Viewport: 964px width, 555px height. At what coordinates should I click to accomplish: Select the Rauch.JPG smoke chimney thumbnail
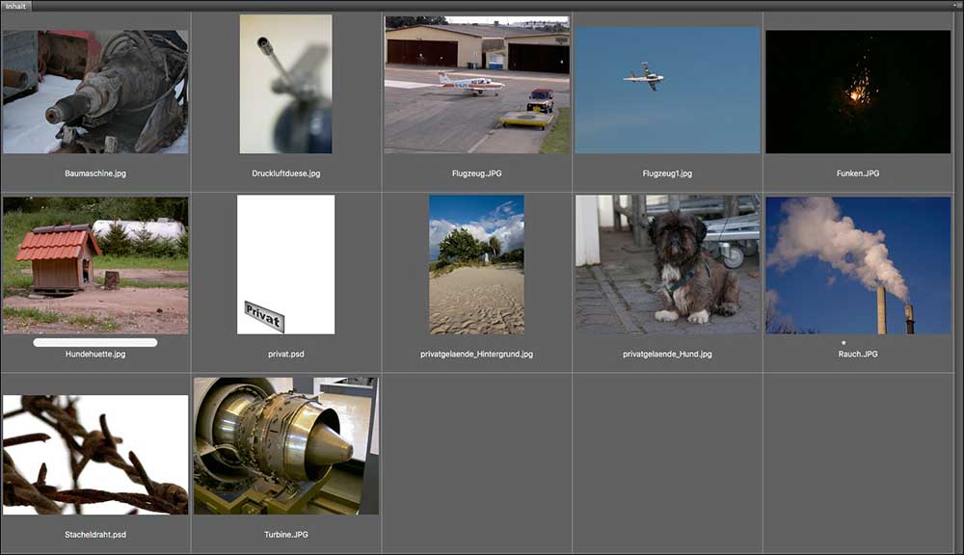857,265
